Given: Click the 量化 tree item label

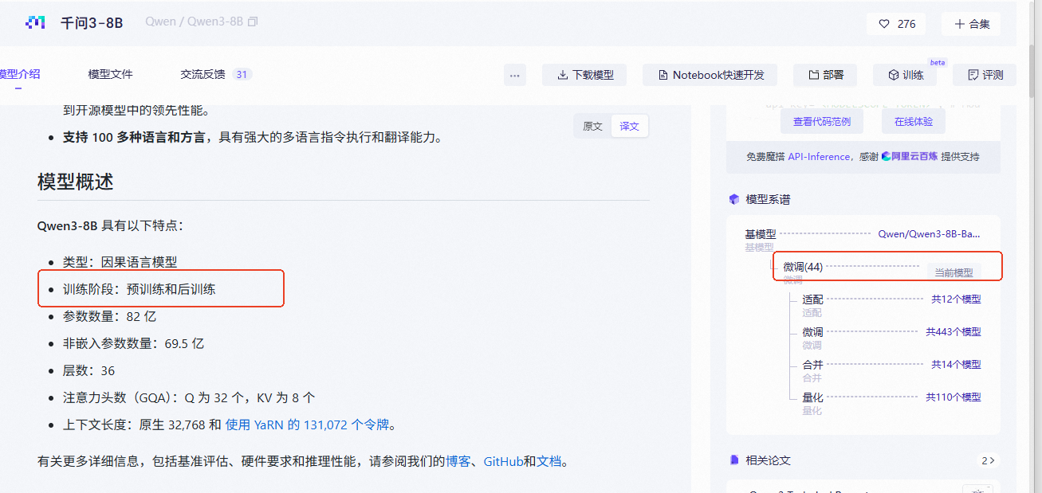Looking at the screenshot, I should 812,397.
